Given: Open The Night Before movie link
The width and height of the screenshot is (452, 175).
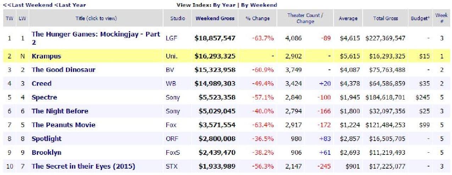Looking at the screenshot, I should (x=60, y=111).
